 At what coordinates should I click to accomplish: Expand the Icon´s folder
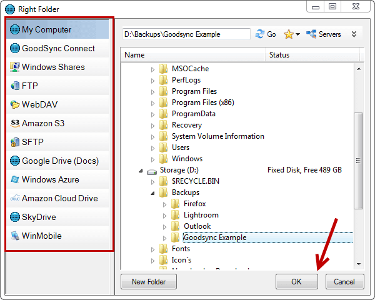coord(152,261)
